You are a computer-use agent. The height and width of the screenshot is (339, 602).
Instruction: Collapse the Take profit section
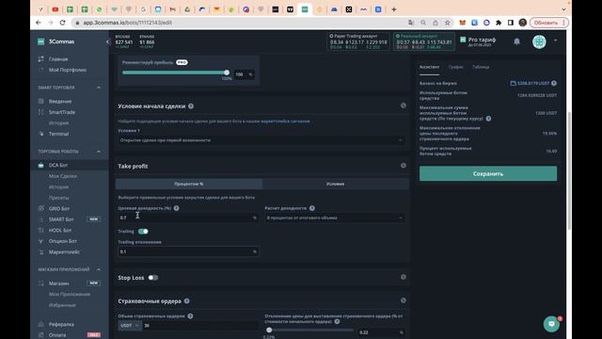tap(404, 166)
